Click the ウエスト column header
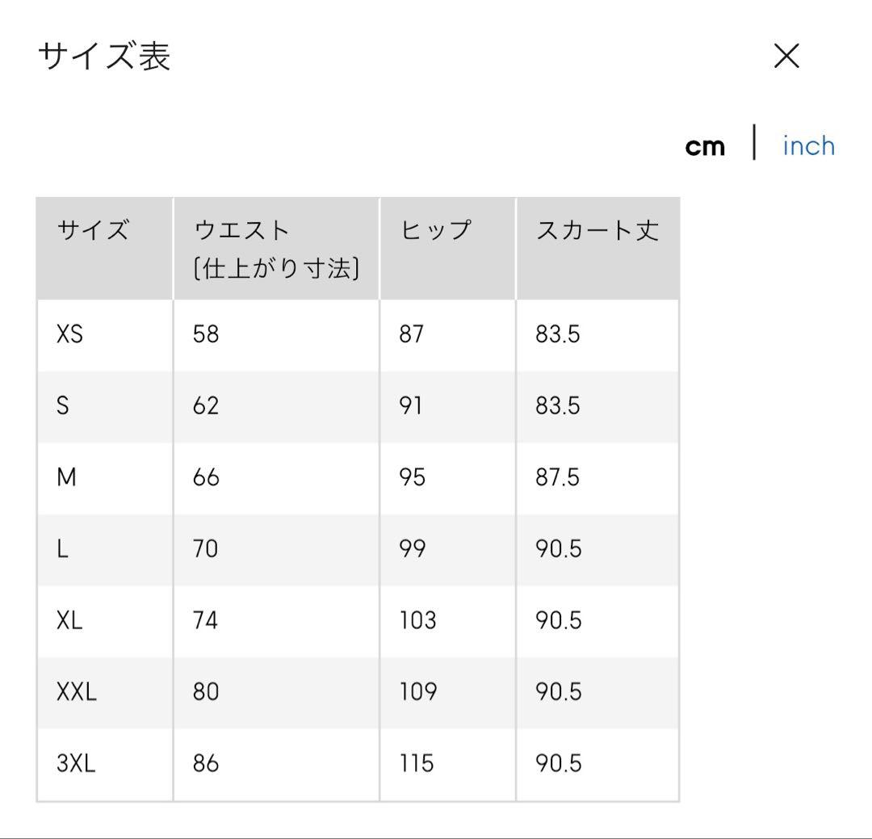 coord(276,250)
